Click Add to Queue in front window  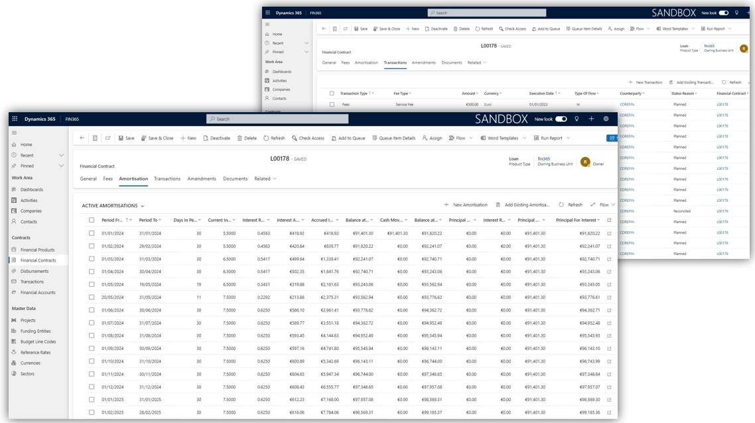(348, 138)
